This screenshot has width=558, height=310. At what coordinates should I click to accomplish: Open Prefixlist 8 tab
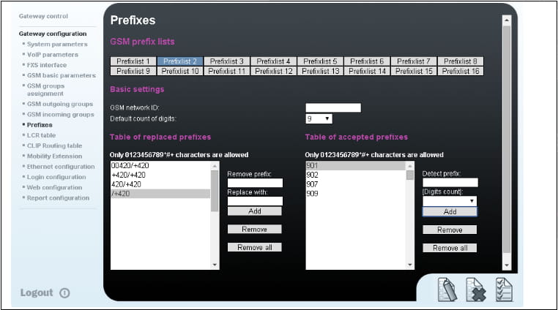click(461, 61)
